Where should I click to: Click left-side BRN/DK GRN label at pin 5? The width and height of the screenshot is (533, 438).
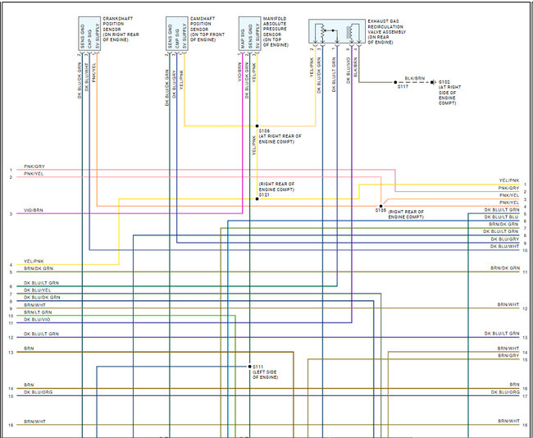[39, 268]
